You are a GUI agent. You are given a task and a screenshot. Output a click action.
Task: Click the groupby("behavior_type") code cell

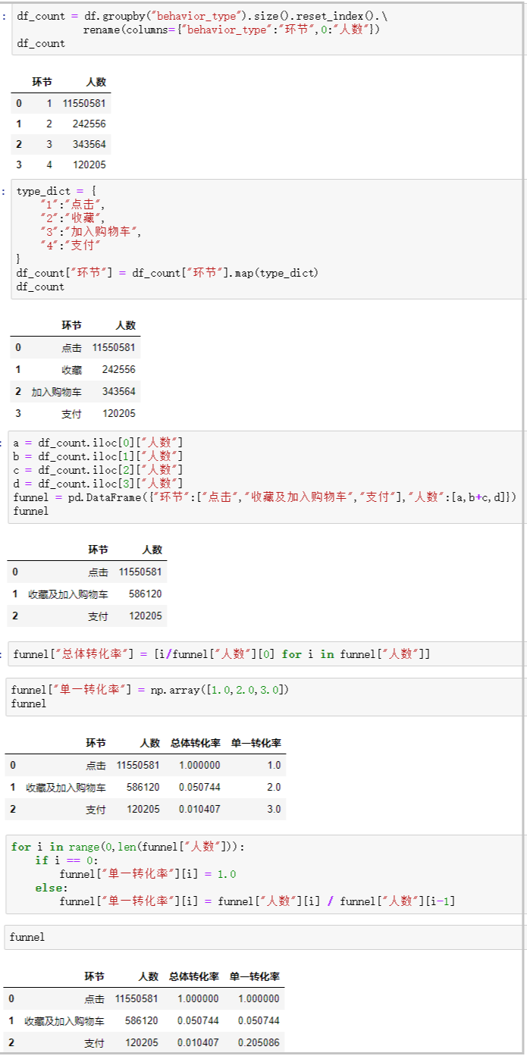(267, 28)
